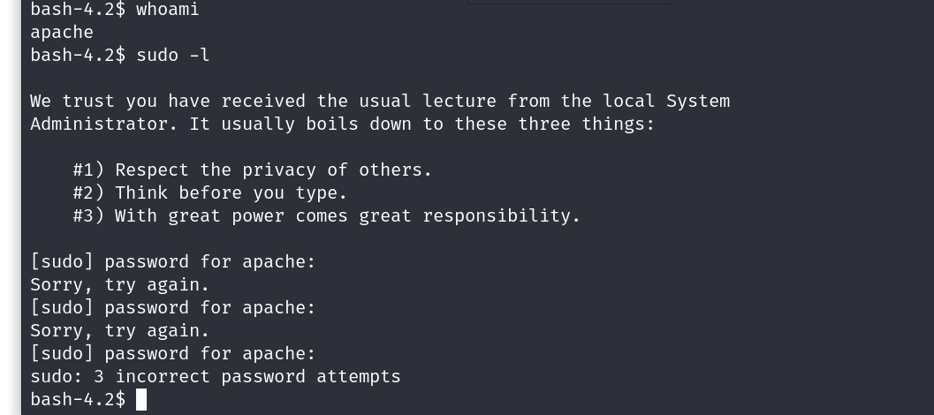
Task: Click the first '[sudo] password for apache:' prompt
Action: tap(173, 262)
